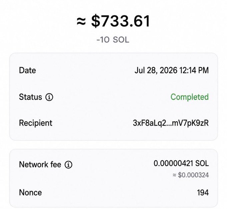
Task: Select the Nonce value 194
Action: click(x=203, y=193)
